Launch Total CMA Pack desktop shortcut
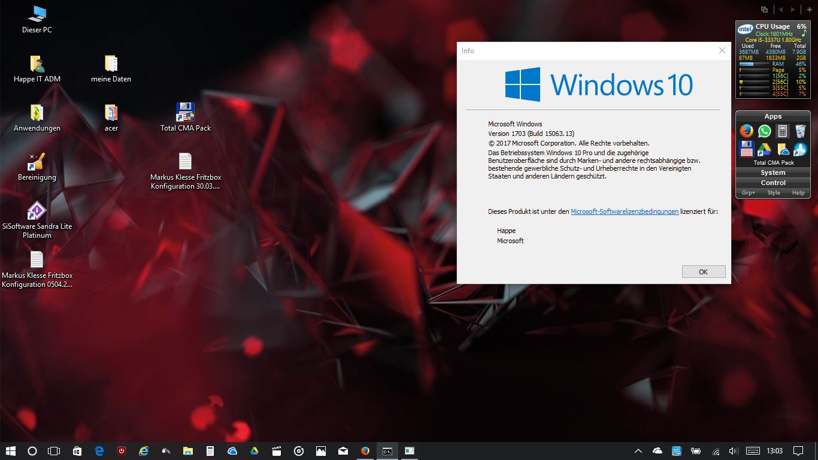 point(186,117)
